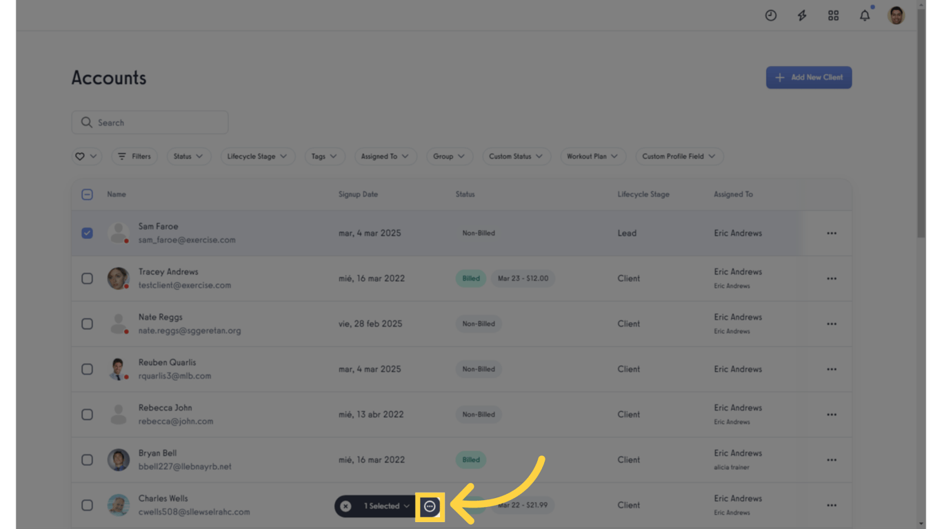
Task: Open the actions menu for Bryan Bell
Action: click(831, 459)
